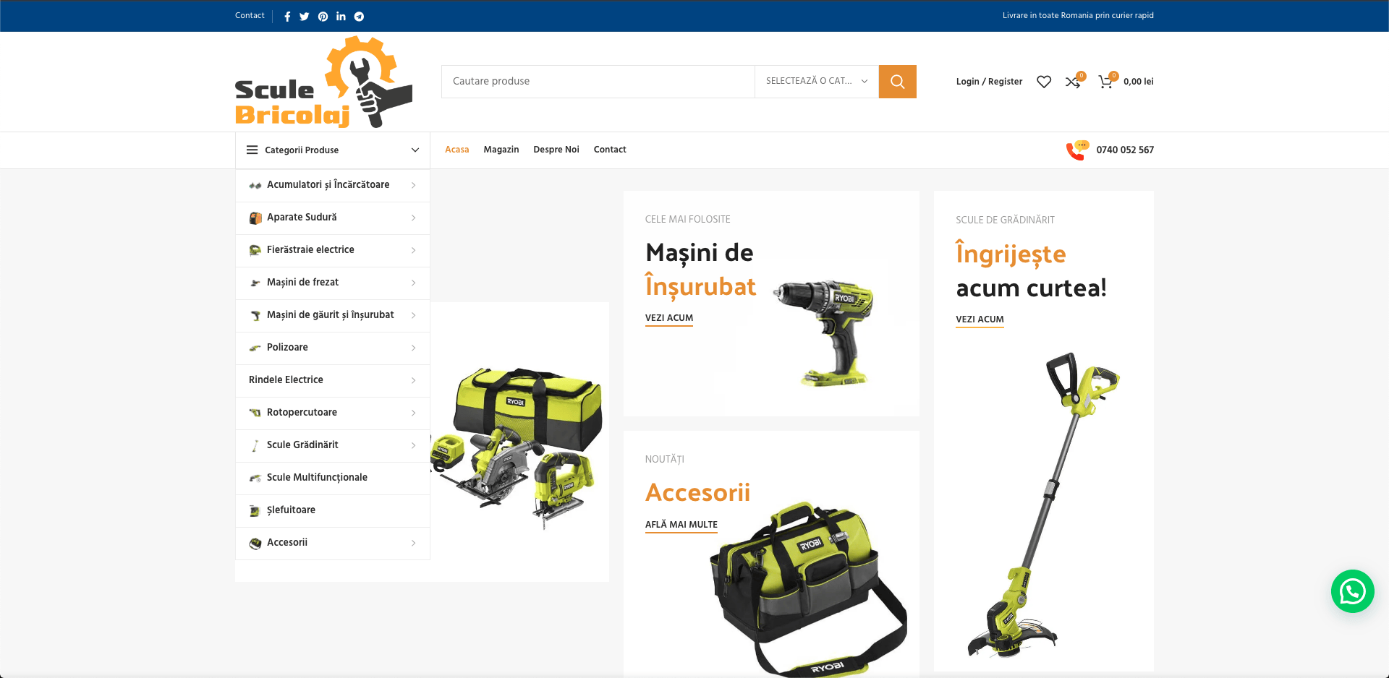Open the Twitter social link icon
Screen dimensions: 1389x678
click(x=305, y=17)
